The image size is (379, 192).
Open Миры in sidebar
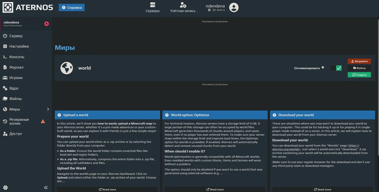pos(26,109)
